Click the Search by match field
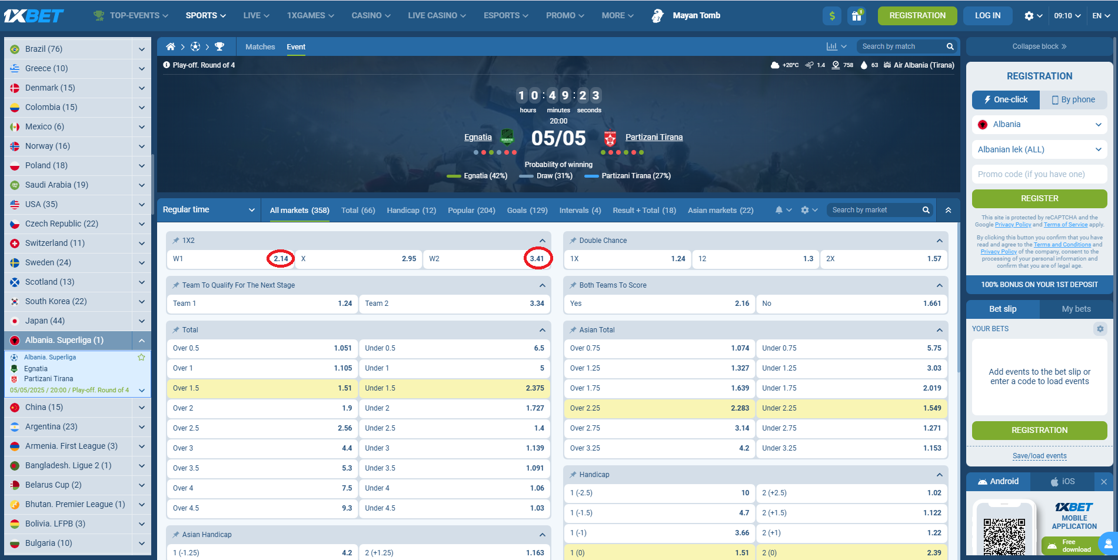This screenshot has height=560, width=1118. tap(900, 46)
